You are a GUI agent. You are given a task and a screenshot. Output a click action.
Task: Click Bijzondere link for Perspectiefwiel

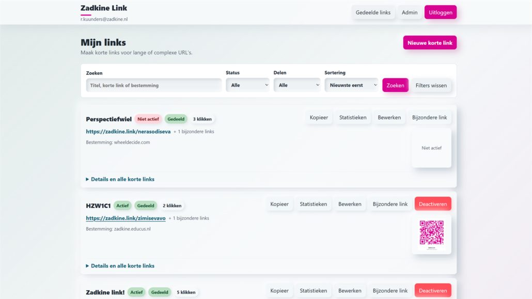[430, 117]
